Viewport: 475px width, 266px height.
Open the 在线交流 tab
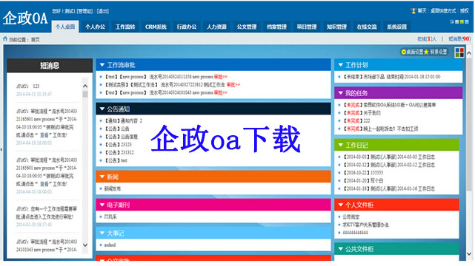coord(367,27)
